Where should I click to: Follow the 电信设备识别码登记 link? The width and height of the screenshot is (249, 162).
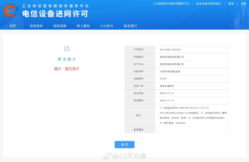[x=209, y=4]
